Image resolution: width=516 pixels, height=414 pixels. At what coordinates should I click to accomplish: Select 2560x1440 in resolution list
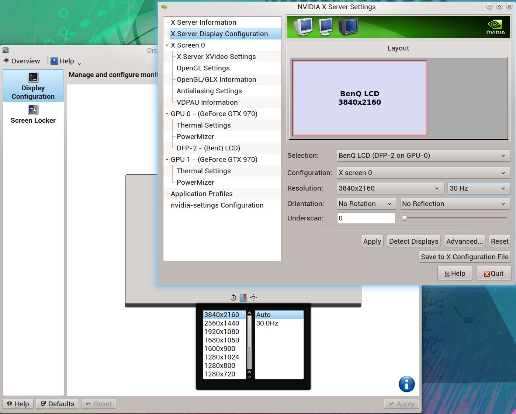224,323
